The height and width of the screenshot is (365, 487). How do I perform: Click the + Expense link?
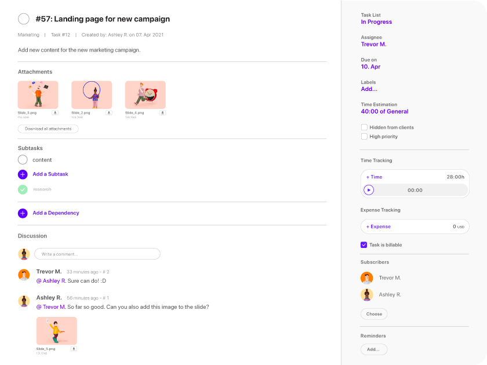point(378,227)
